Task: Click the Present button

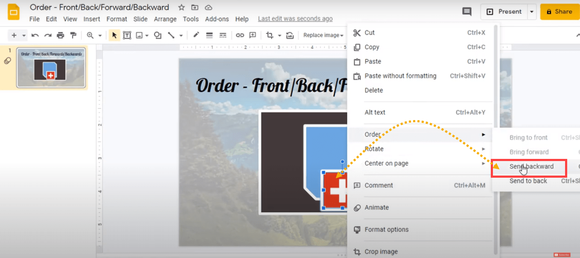Action: click(x=504, y=12)
